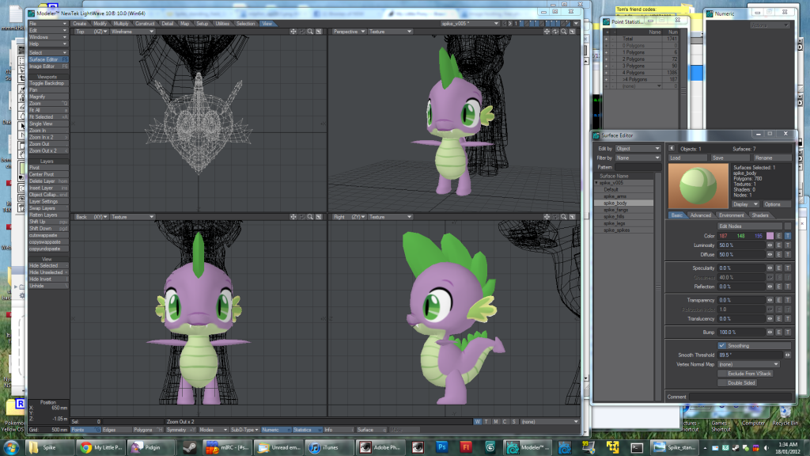Open the SubD-Type dropdown

click(x=244, y=430)
